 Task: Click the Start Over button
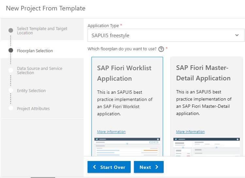tap(109, 167)
